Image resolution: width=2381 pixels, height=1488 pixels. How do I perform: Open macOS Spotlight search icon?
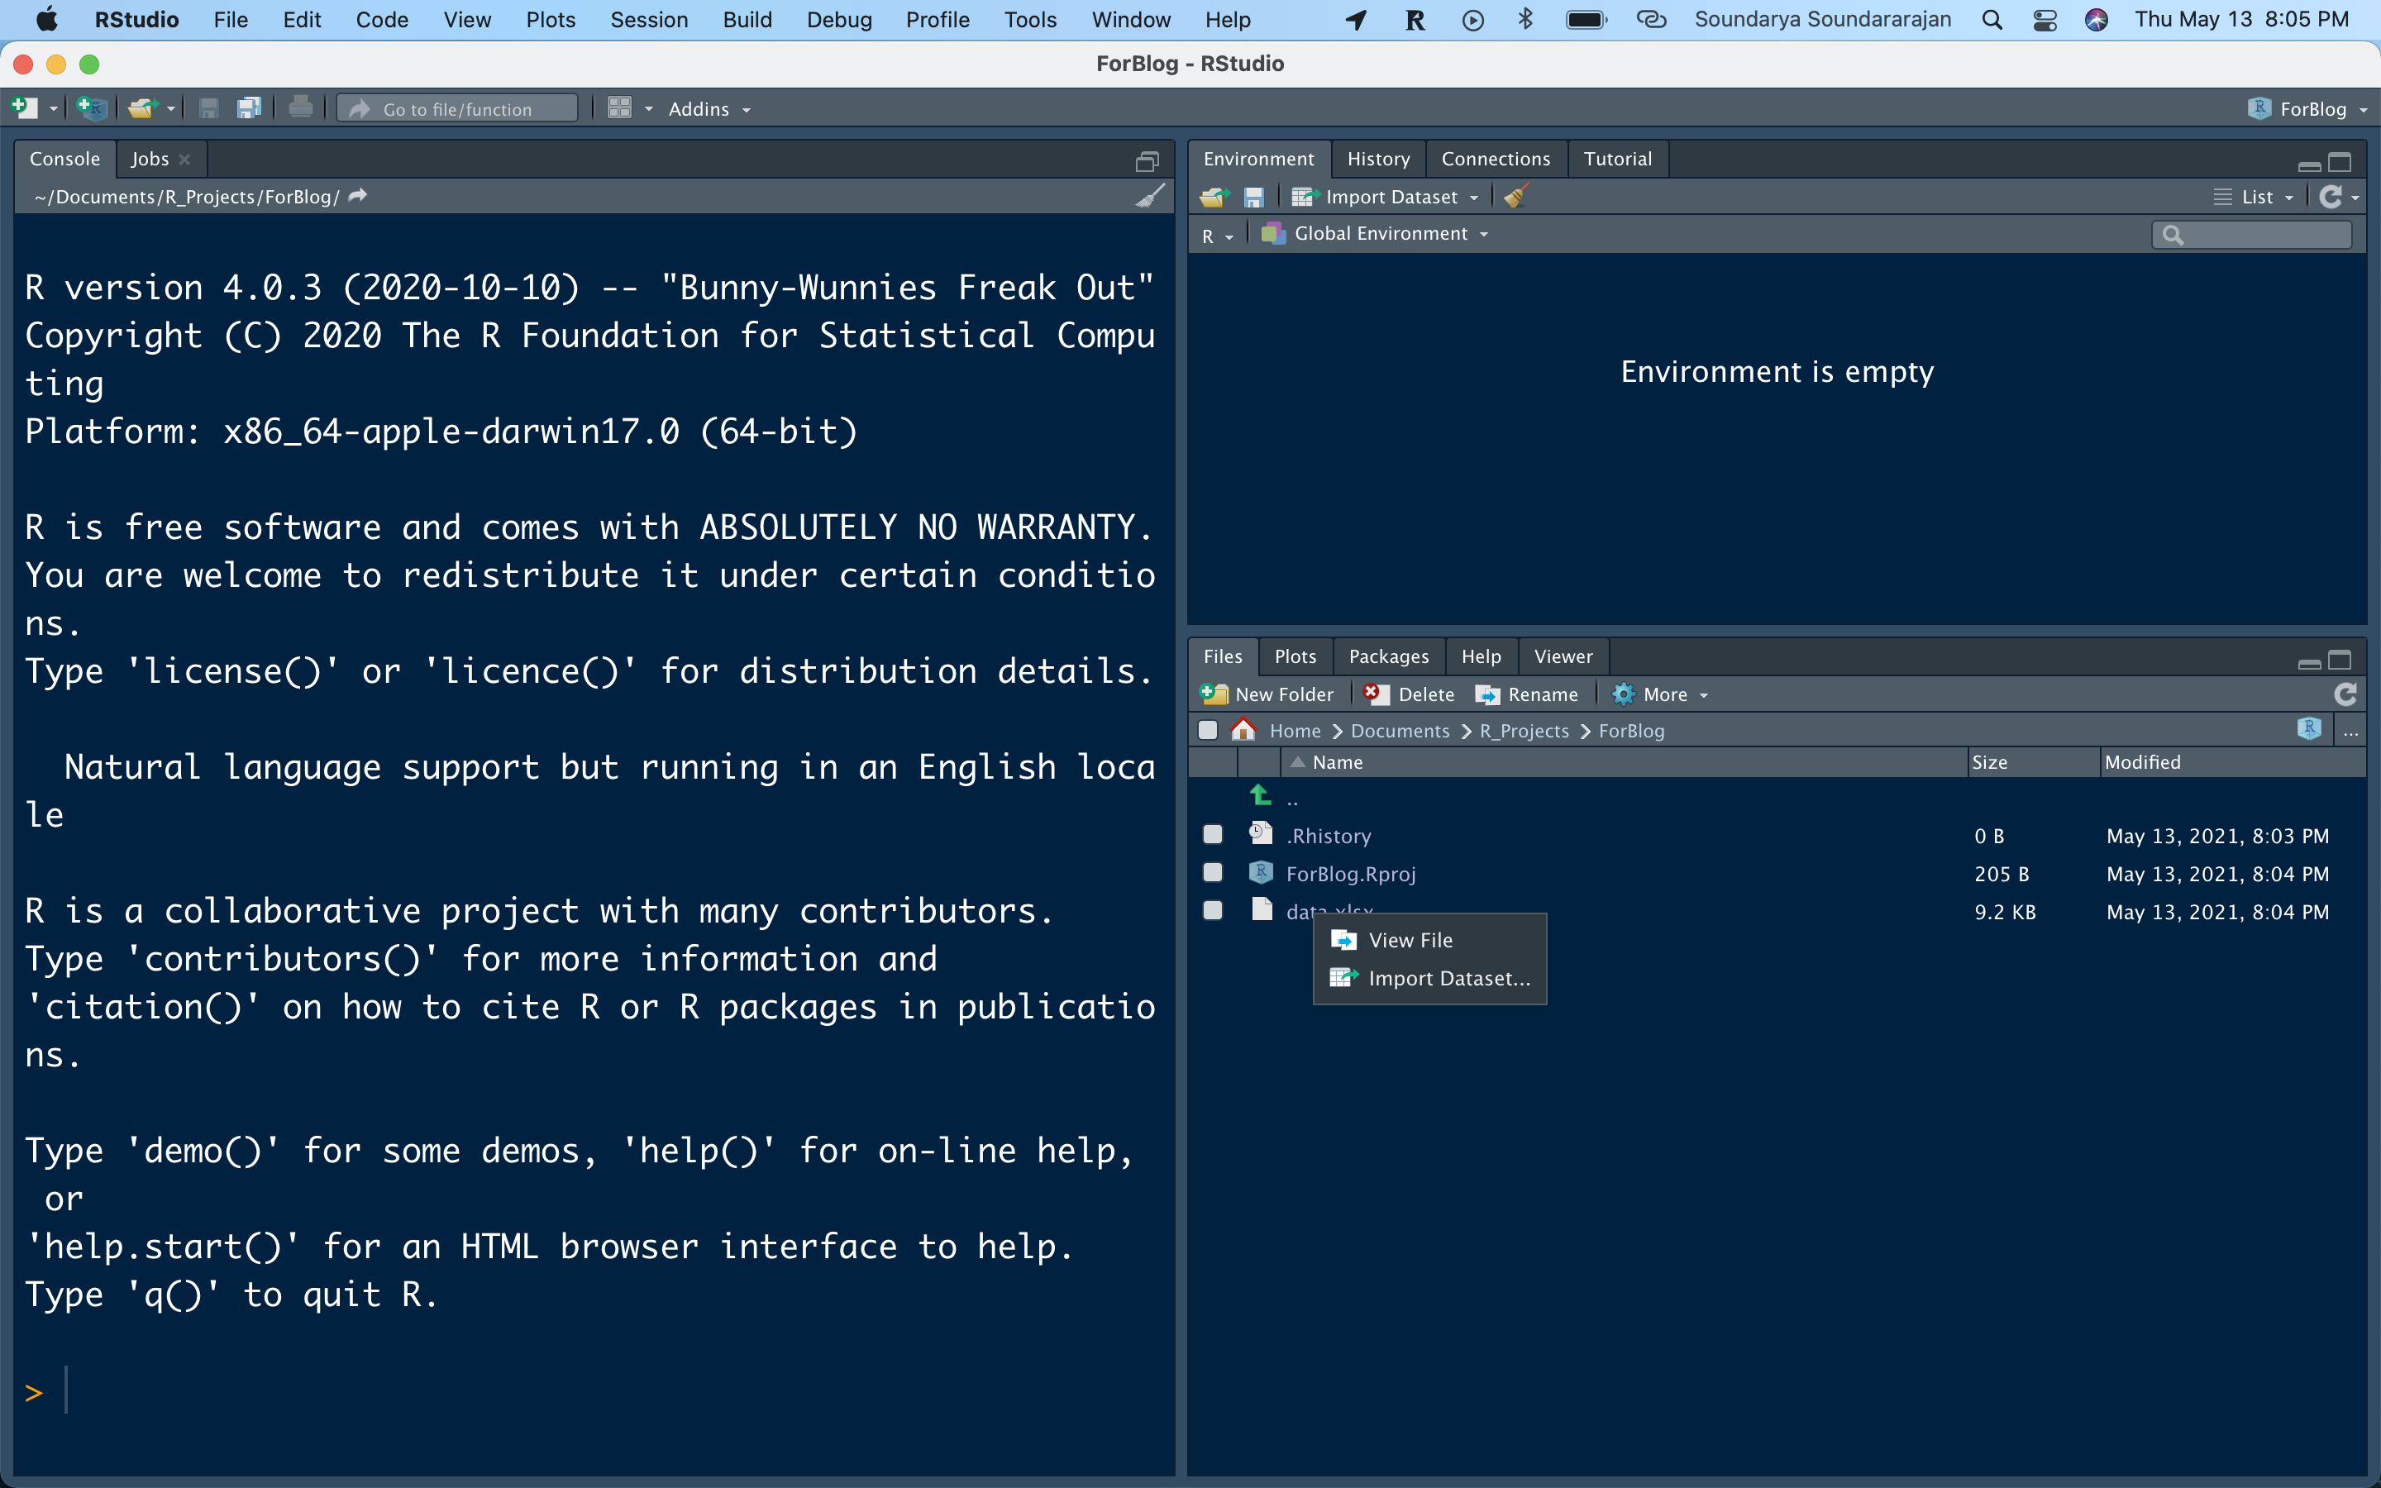(x=1992, y=20)
